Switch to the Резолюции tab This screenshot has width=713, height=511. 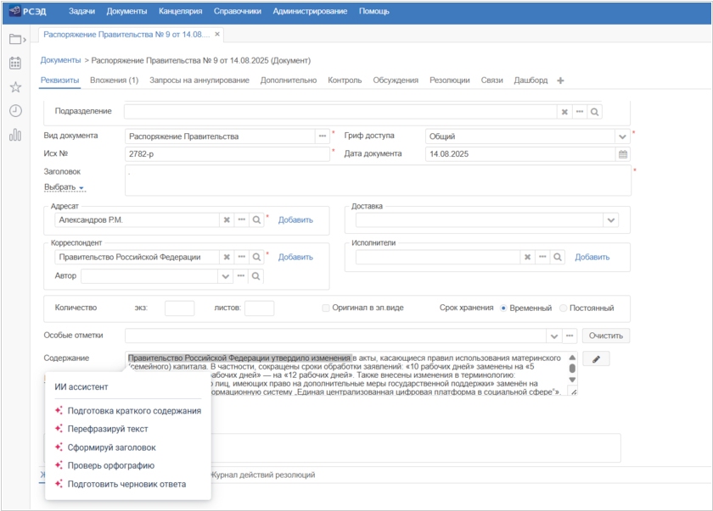(449, 81)
